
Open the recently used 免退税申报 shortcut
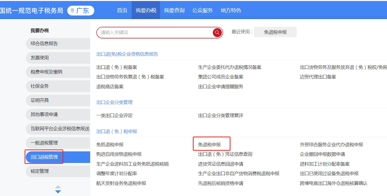click(275, 32)
